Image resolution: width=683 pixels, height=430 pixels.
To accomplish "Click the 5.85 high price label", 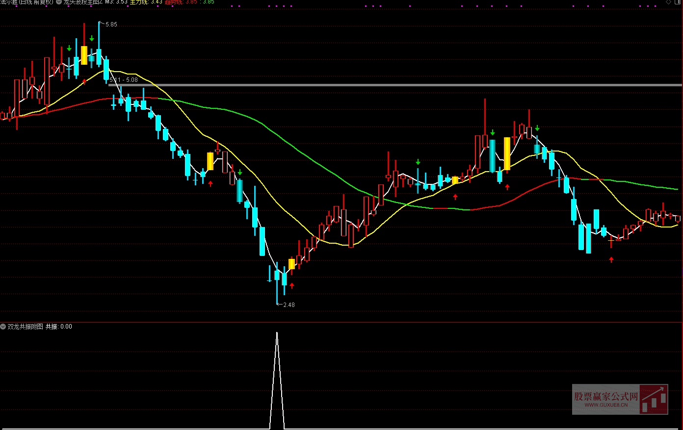I will pyautogui.click(x=111, y=25).
